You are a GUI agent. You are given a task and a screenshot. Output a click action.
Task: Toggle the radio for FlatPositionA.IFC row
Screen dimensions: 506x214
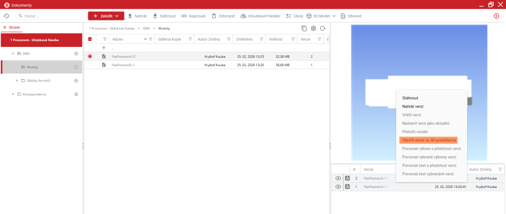click(90, 57)
